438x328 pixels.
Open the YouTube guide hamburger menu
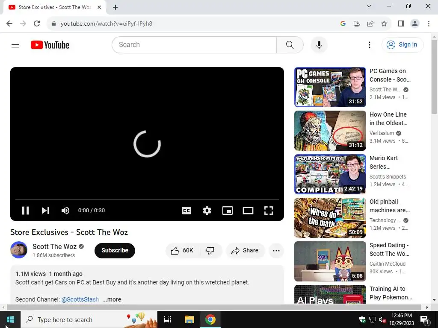coord(15,44)
